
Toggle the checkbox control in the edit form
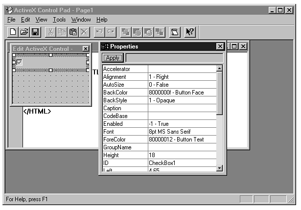pyautogui.click(x=20, y=63)
